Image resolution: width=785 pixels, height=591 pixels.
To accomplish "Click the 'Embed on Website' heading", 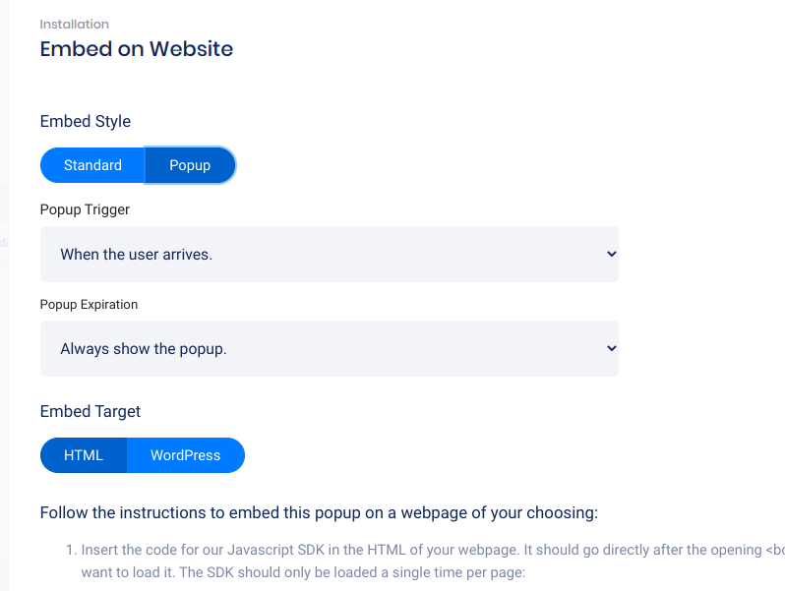I will point(137,48).
